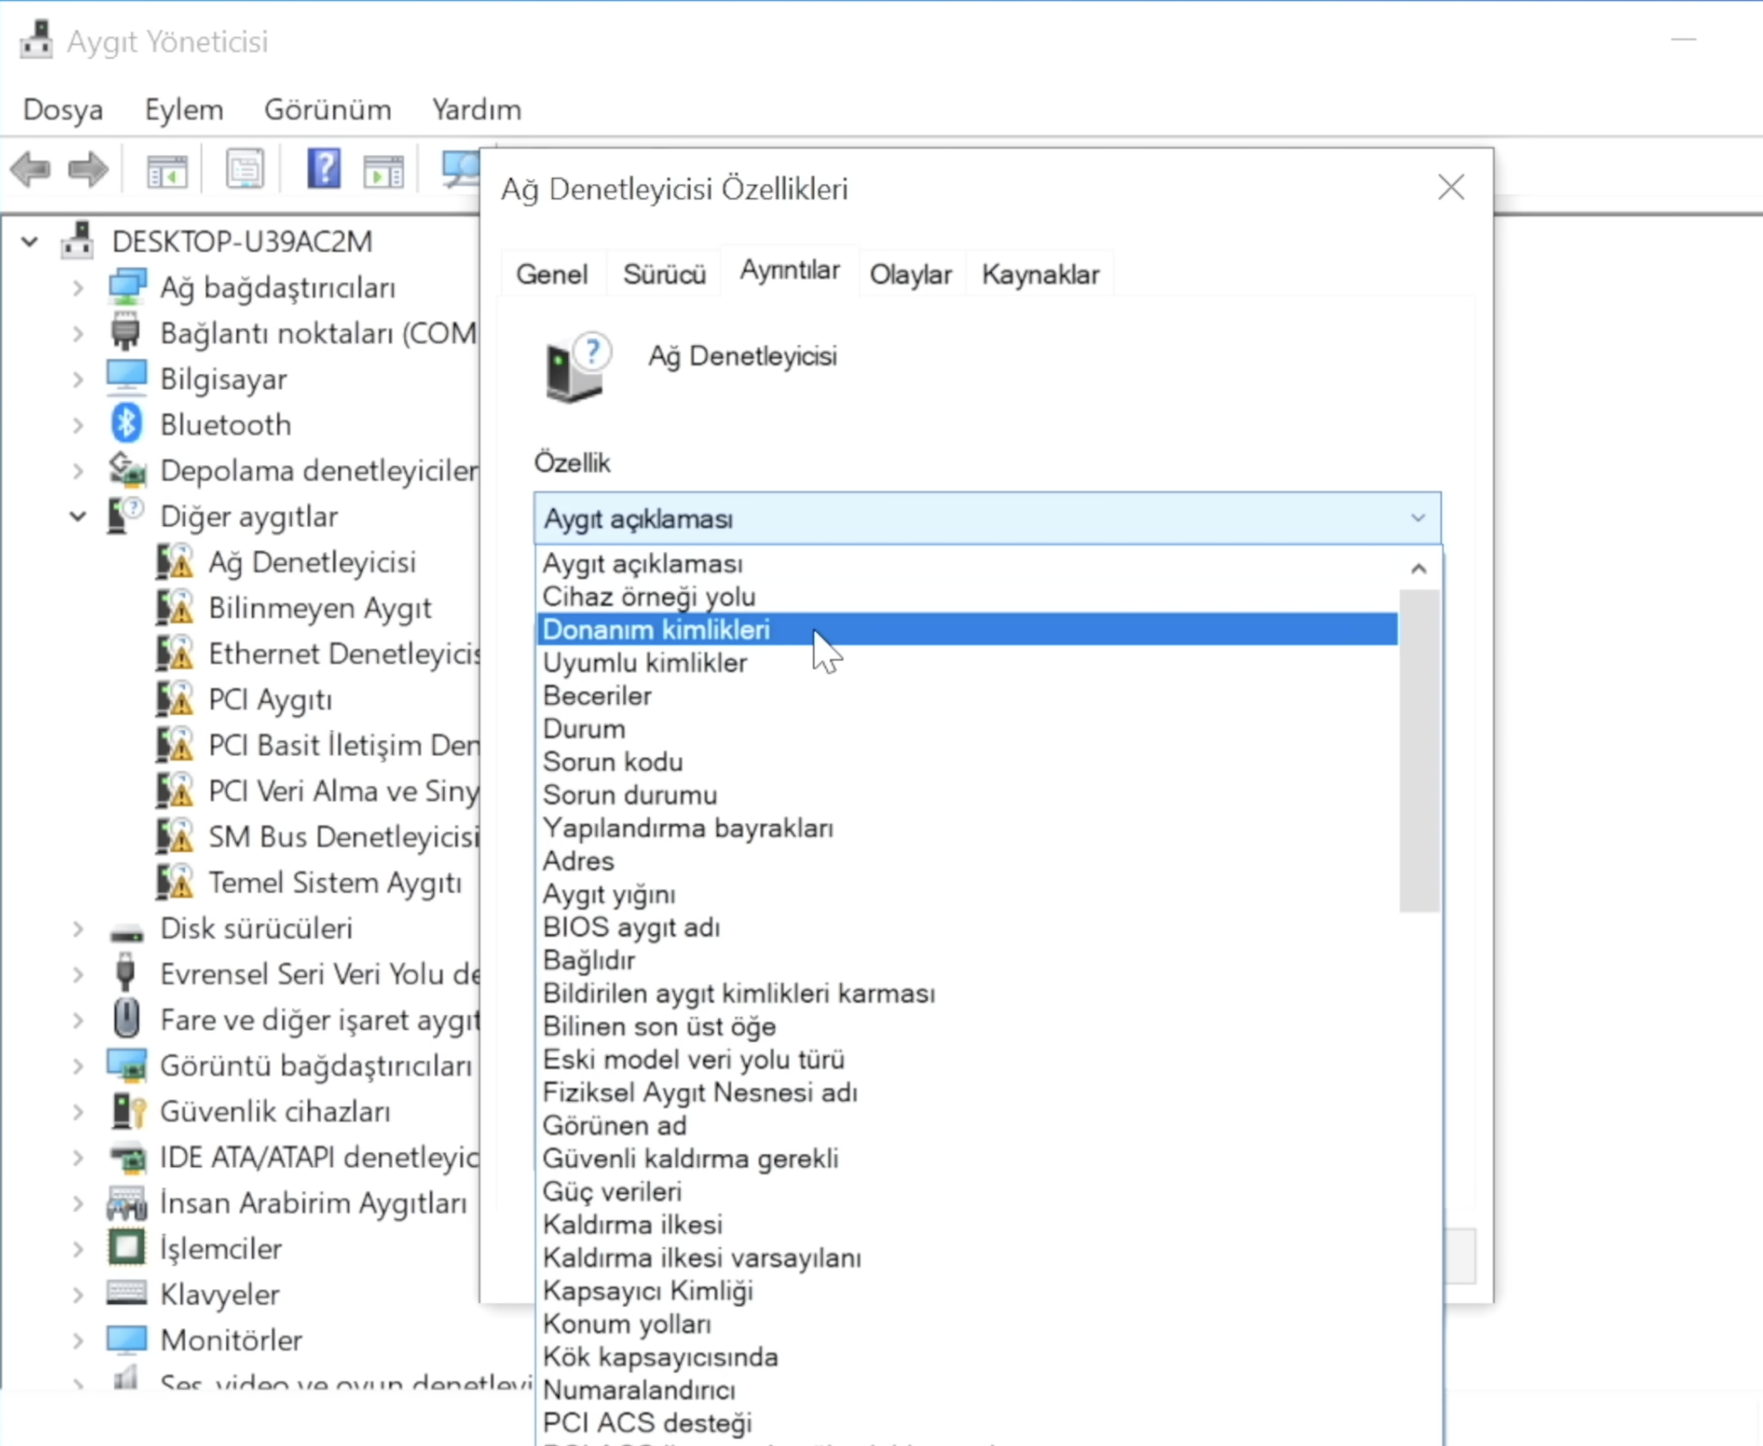This screenshot has height=1446, width=1763.
Task: Select Donanım kimlikleri from the list
Action: pyautogui.click(x=656, y=629)
